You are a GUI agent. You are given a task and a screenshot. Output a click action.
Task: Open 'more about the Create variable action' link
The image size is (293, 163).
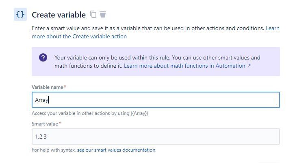click(79, 36)
